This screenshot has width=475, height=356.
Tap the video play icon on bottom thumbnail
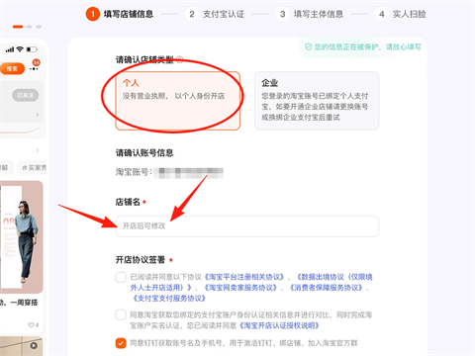34,345
